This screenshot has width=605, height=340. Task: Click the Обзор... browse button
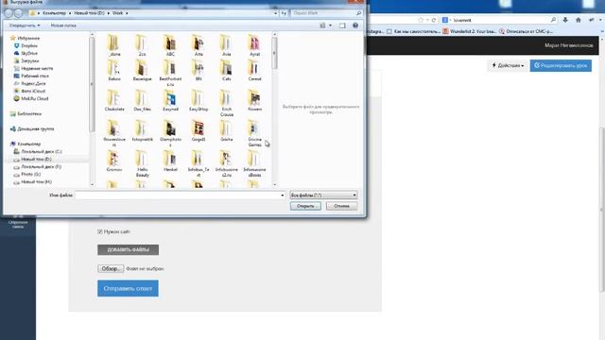(x=111, y=268)
